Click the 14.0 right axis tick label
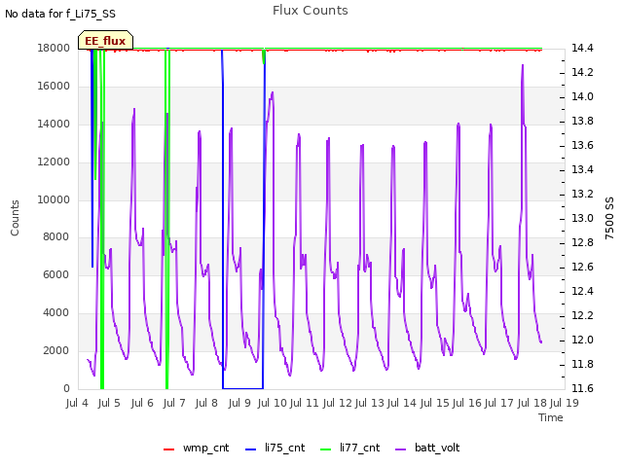 (x=582, y=96)
